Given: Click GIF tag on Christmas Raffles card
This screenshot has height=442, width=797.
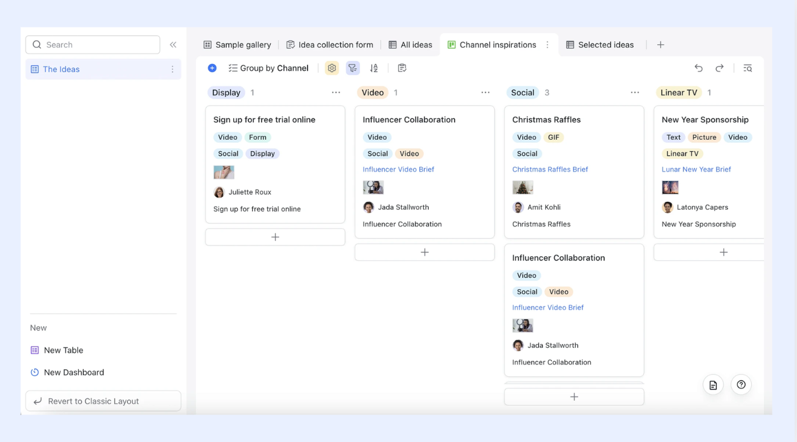Looking at the screenshot, I should (554, 137).
